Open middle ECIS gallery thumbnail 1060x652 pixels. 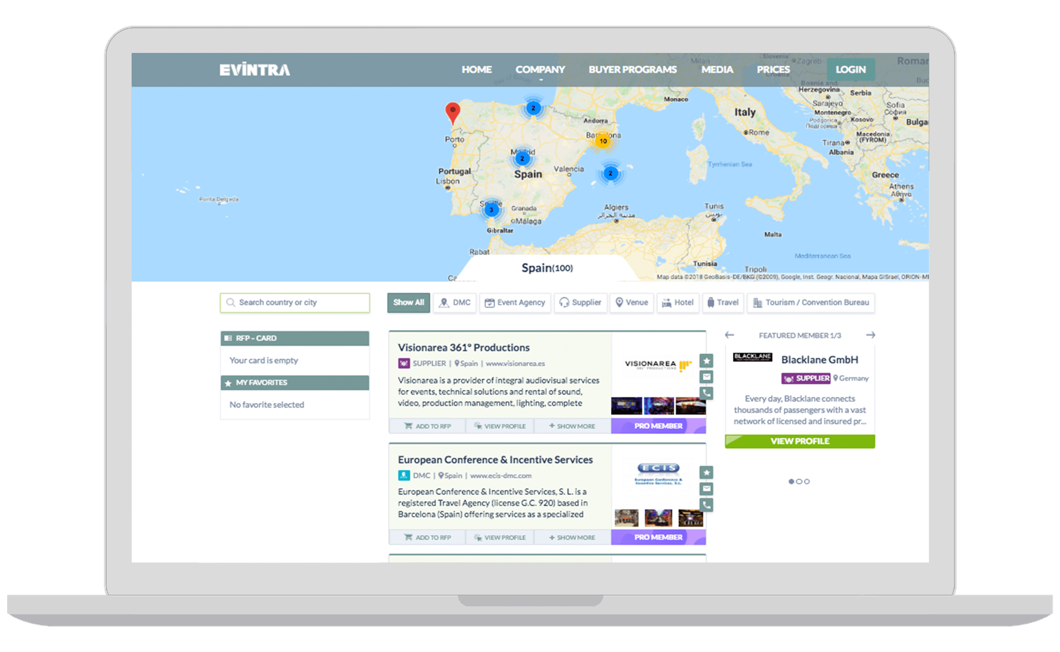(658, 518)
